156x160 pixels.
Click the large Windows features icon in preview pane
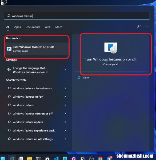(x=111, y=48)
